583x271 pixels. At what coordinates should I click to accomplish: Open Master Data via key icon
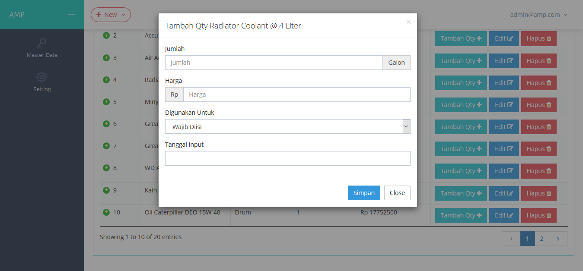(x=42, y=43)
